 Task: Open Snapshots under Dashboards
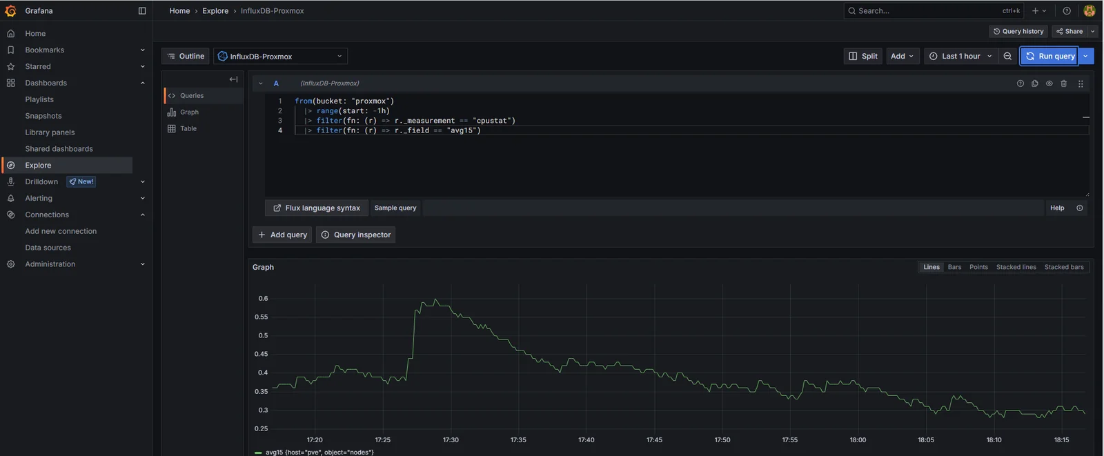(43, 116)
